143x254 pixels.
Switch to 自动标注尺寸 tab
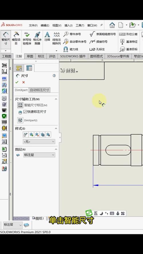pyautogui.click(x=39, y=90)
